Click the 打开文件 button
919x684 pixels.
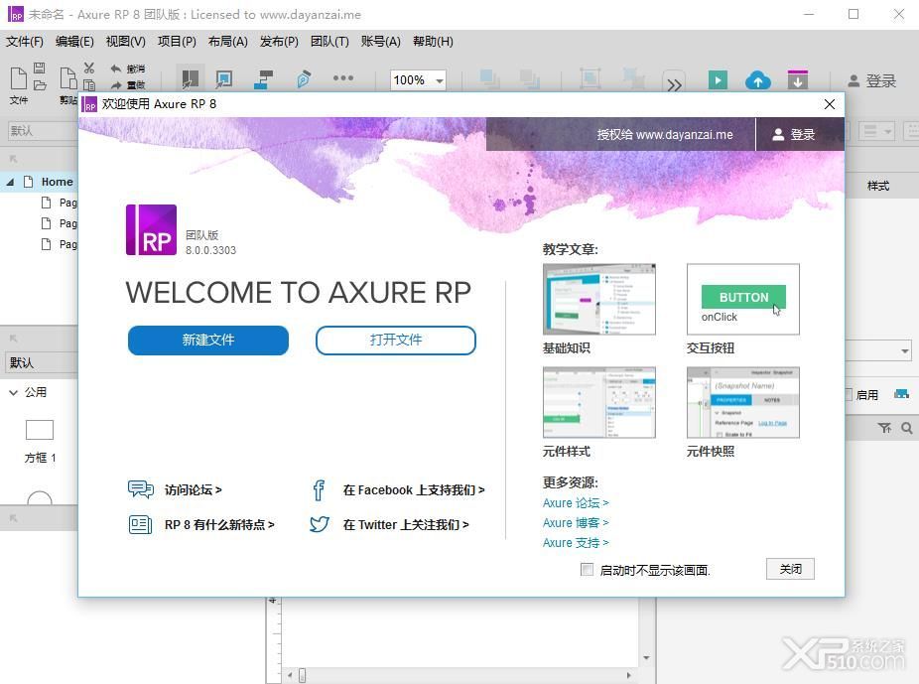396,340
